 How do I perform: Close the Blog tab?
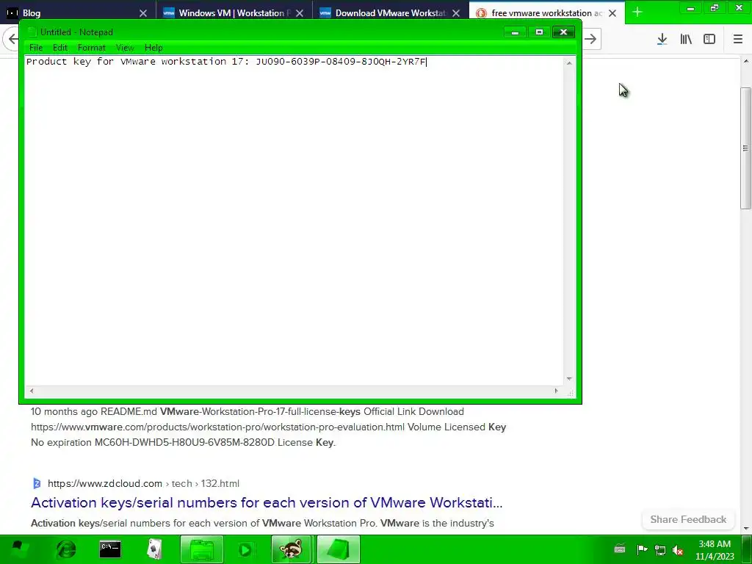pos(143,13)
